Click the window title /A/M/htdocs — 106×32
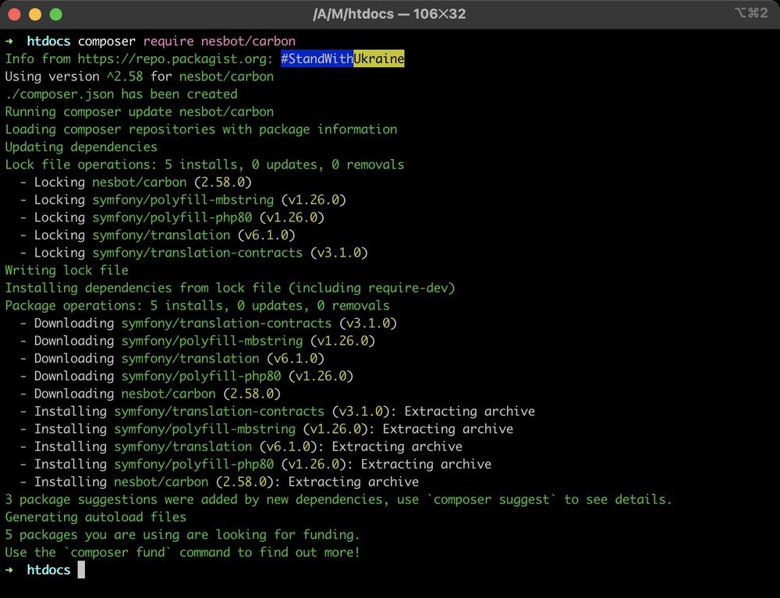780x598 pixels. click(x=389, y=13)
